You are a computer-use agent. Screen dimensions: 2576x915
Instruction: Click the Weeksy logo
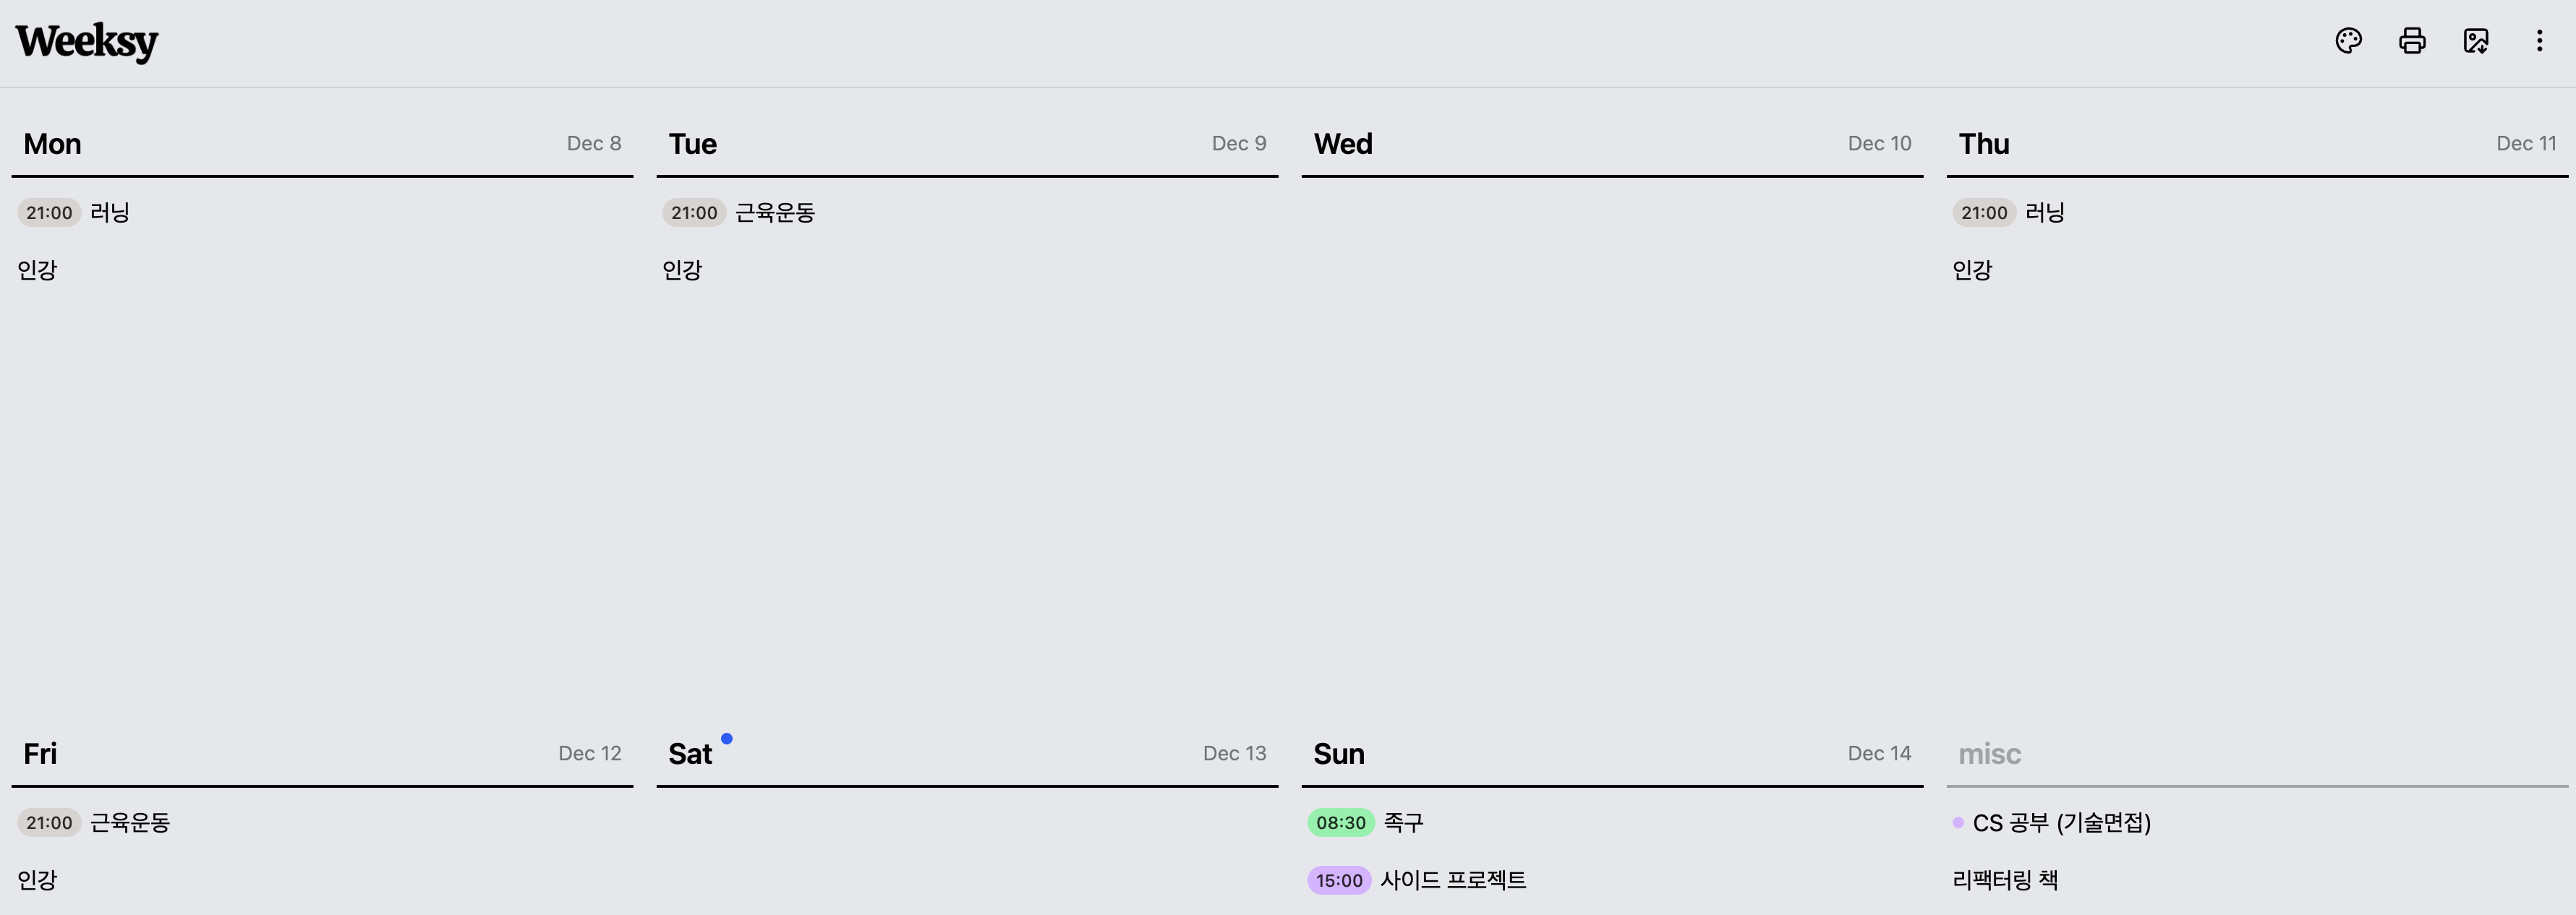coord(86,42)
